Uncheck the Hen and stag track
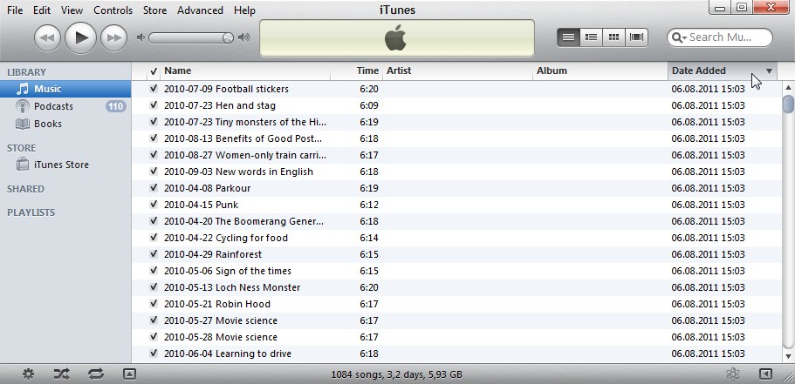The height and width of the screenshot is (384, 795). pyautogui.click(x=154, y=105)
